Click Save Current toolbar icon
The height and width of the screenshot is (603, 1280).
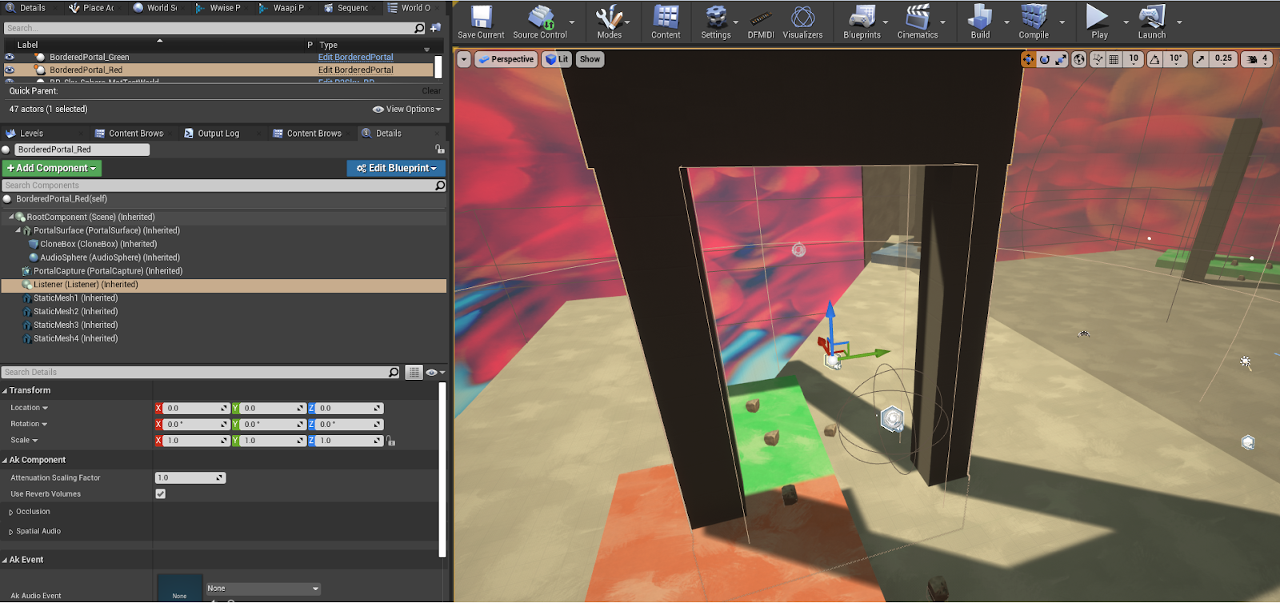tap(481, 22)
